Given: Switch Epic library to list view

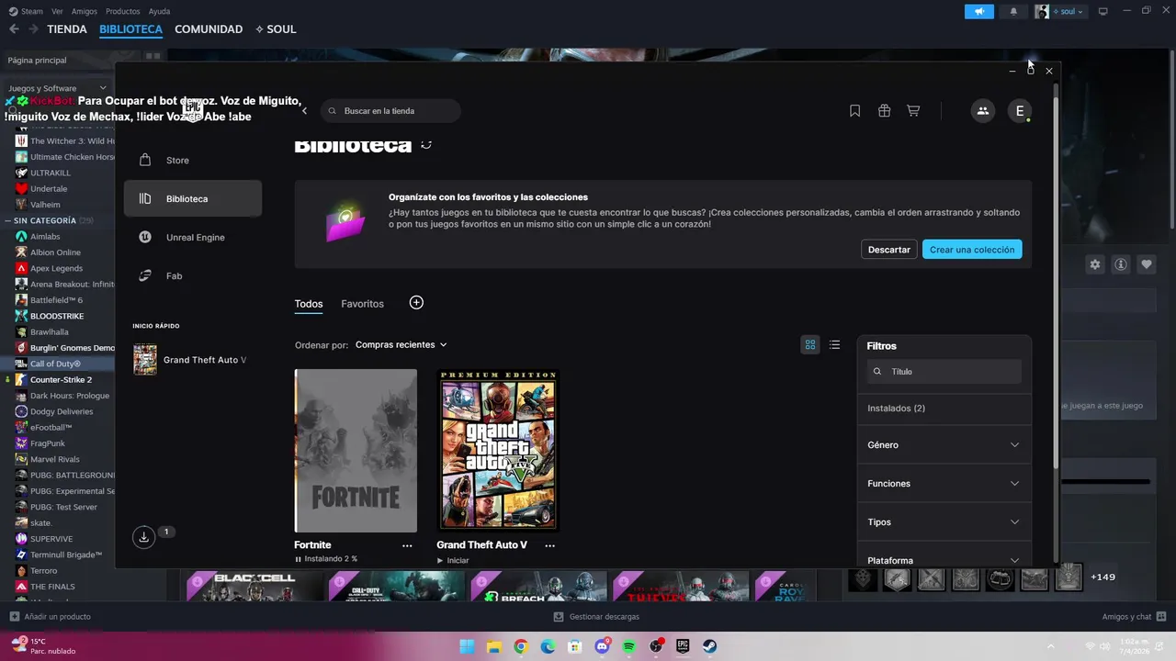Looking at the screenshot, I should [x=834, y=345].
